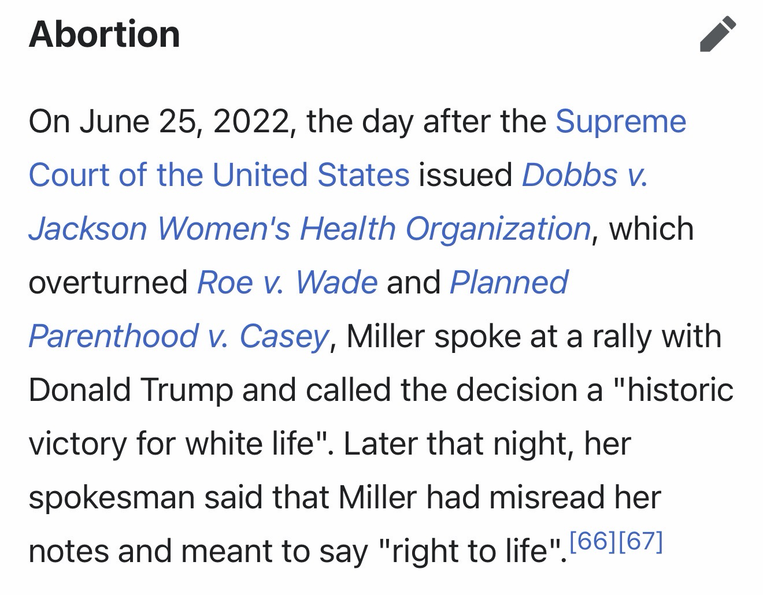The height and width of the screenshot is (595, 763).
Task: Click the word "issued" in the paragraph
Action: coord(465,175)
